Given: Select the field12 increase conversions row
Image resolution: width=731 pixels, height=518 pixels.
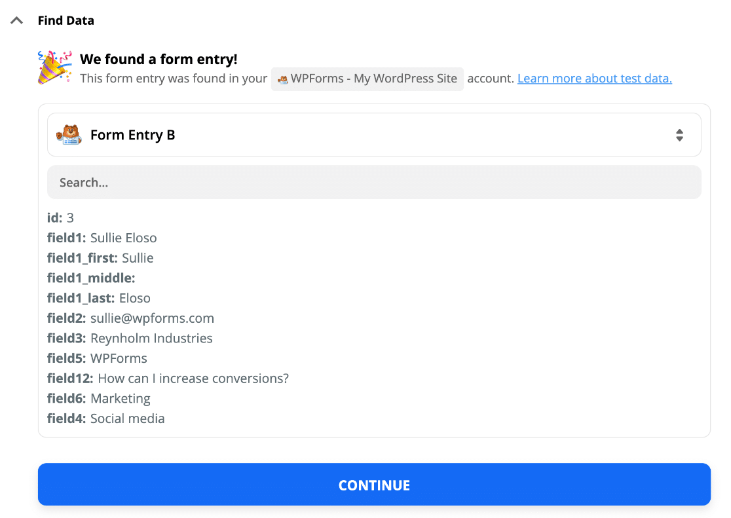Looking at the screenshot, I should pos(168,378).
